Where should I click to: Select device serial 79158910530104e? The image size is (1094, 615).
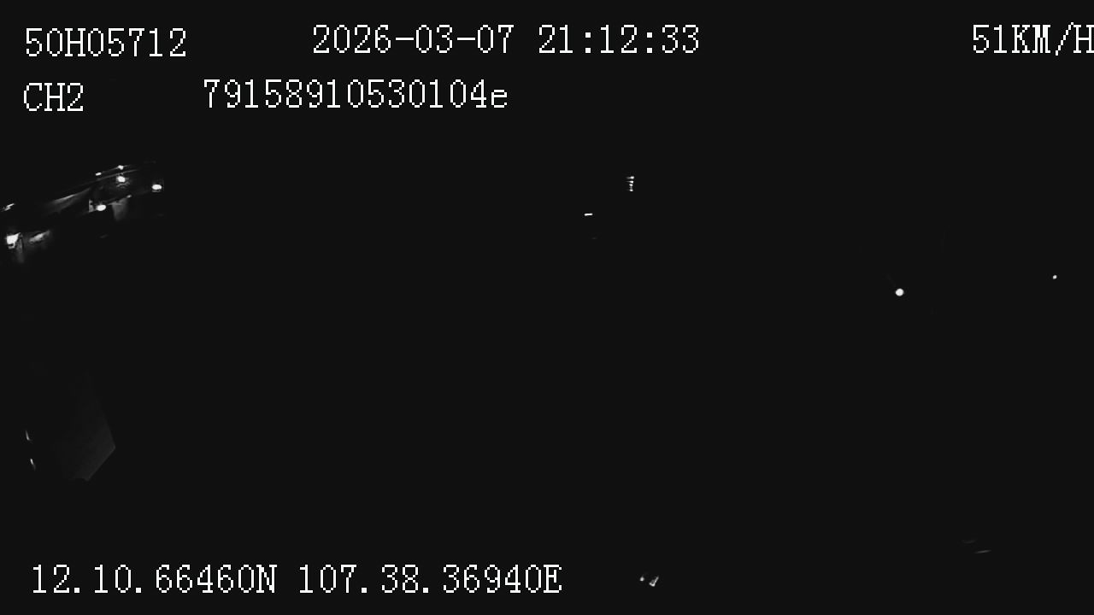click(356, 95)
